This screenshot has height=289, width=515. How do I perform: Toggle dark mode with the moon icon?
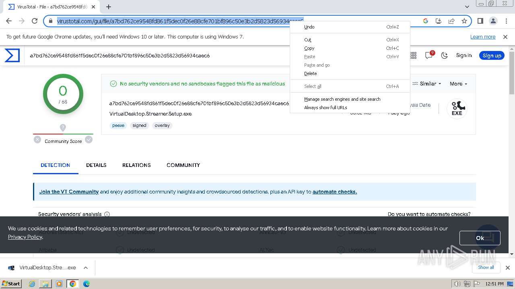(x=445, y=55)
